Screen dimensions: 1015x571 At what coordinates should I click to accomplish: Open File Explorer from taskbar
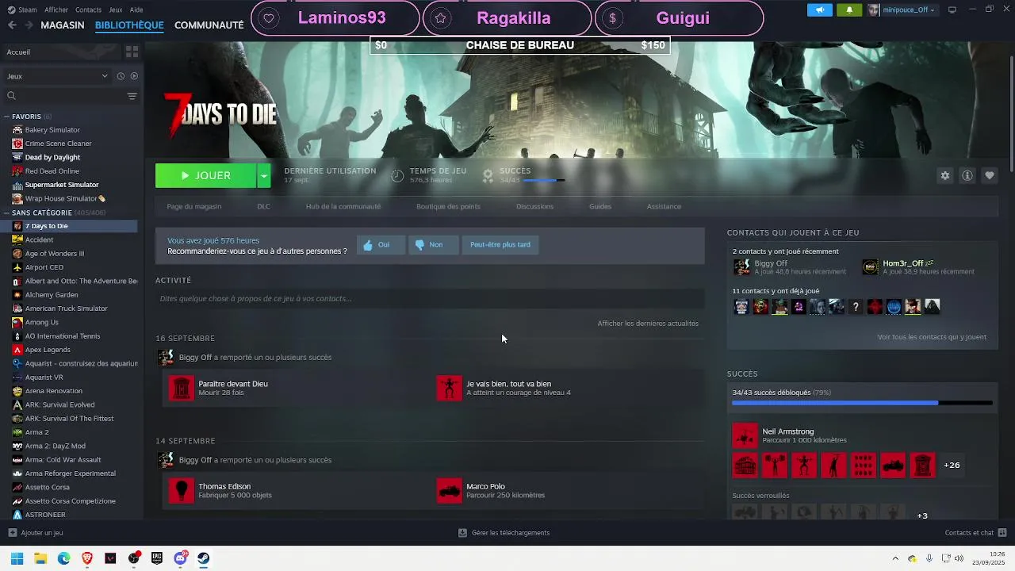click(x=40, y=558)
